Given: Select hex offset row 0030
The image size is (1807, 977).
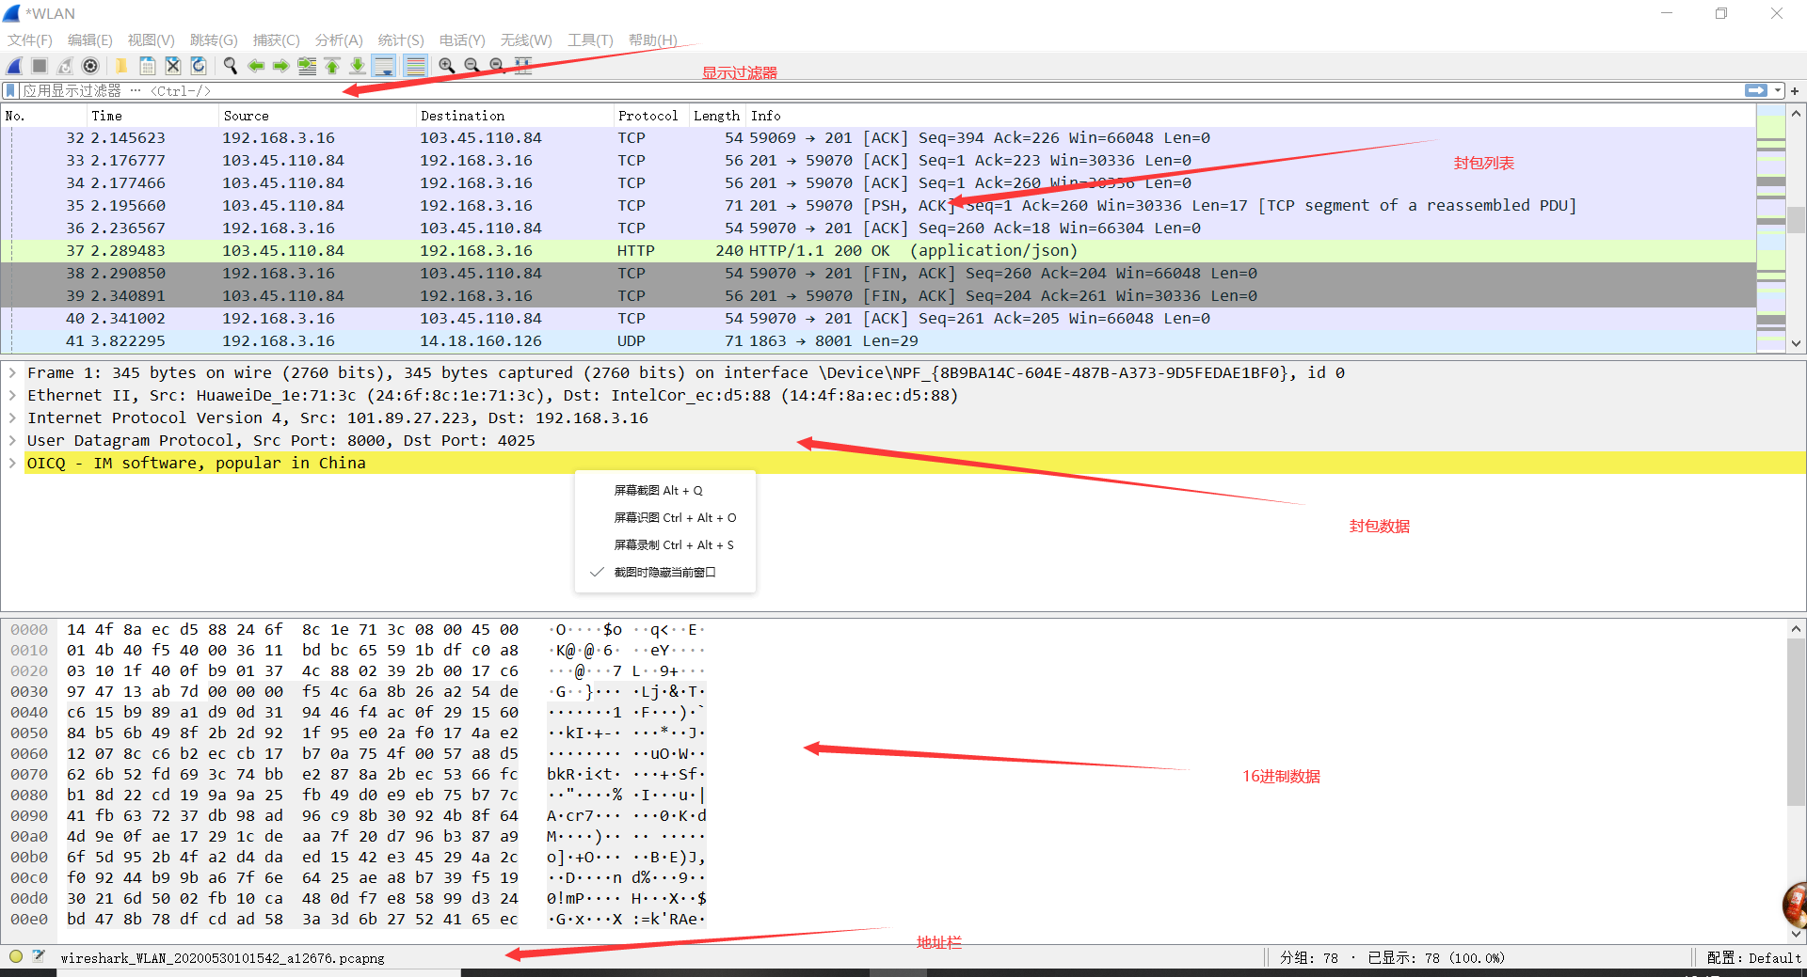Looking at the screenshot, I should pyautogui.click(x=29, y=692).
